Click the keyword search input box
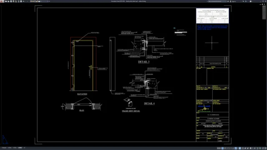This screenshot has width=267, height=150. pyautogui.click(x=217, y=1)
